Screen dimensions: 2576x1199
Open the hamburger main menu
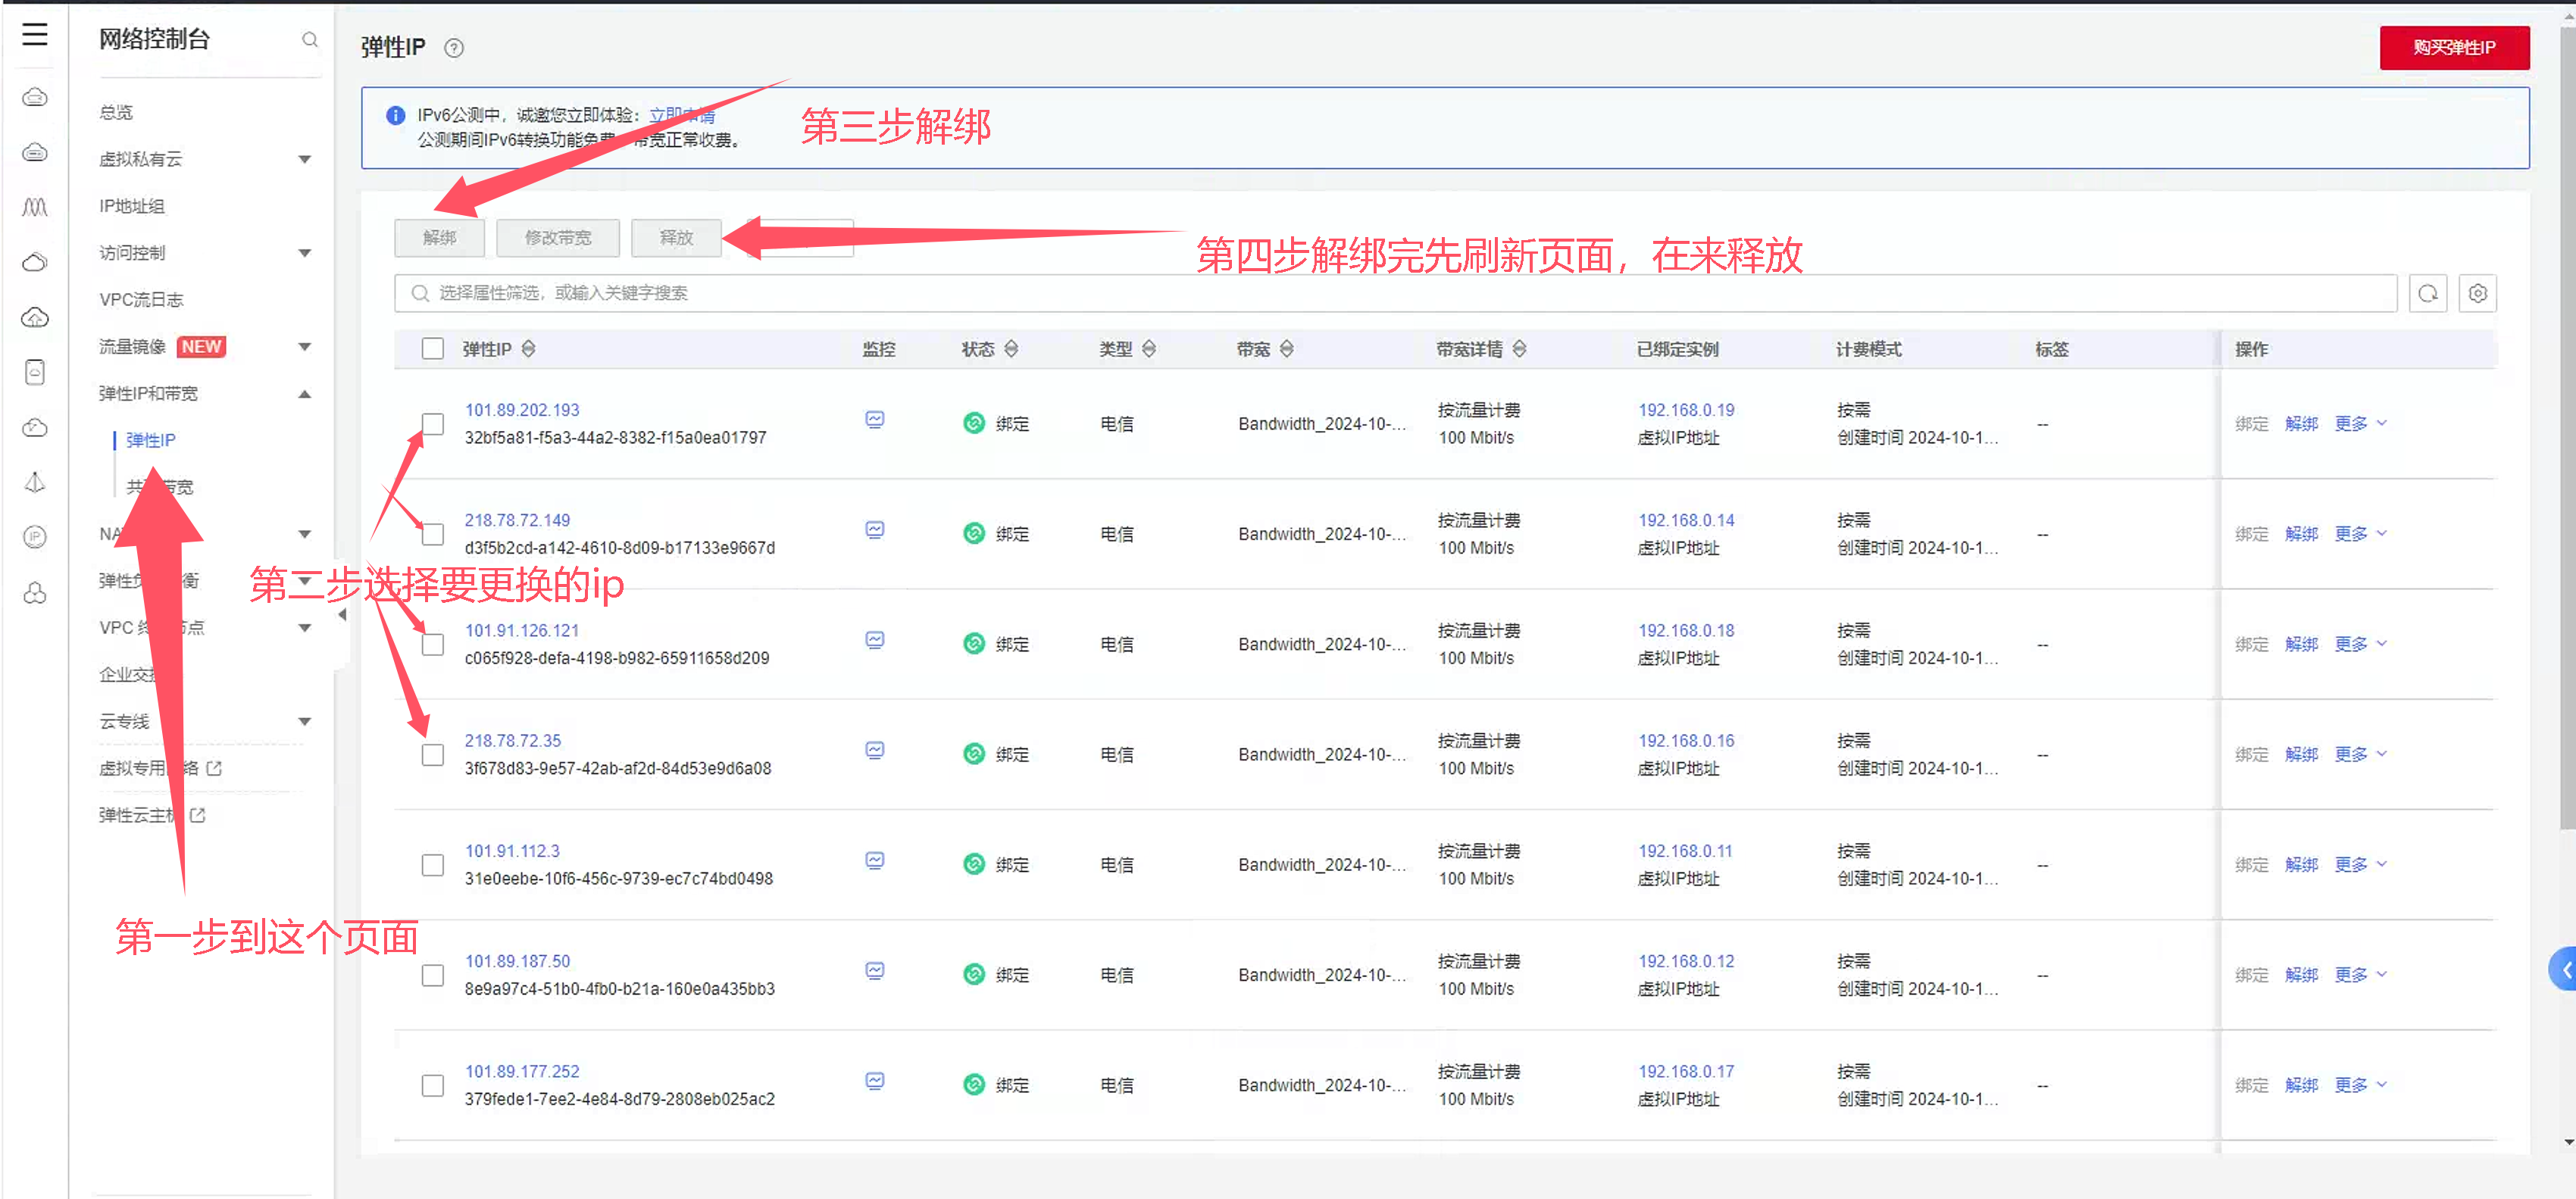(35, 34)
